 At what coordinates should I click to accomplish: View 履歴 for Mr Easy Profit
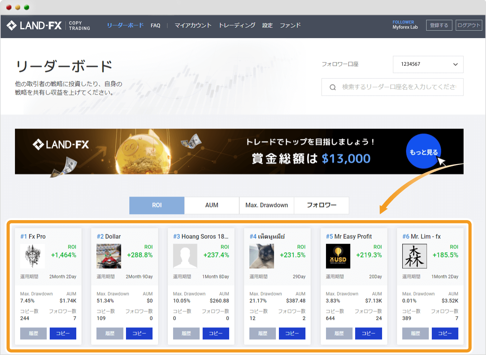(x=339, y=333)
